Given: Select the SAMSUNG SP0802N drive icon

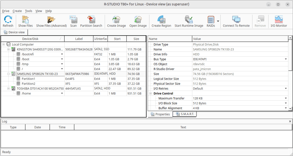Looking at the screenshot, I should click(x=14, y=74).
